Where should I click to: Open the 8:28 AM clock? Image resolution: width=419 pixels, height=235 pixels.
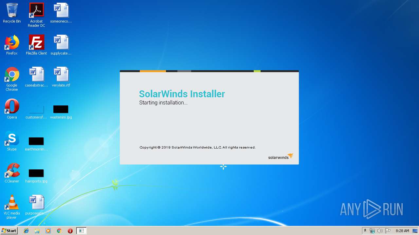click(x=402, y=231)
